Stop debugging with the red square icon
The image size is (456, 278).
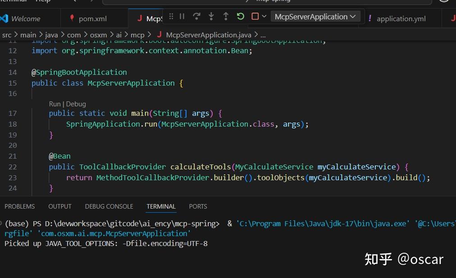pos(255,16)
